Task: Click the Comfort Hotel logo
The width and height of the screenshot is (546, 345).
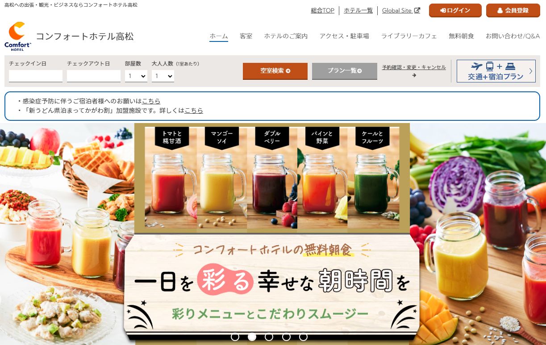Action: coord(18,36)
